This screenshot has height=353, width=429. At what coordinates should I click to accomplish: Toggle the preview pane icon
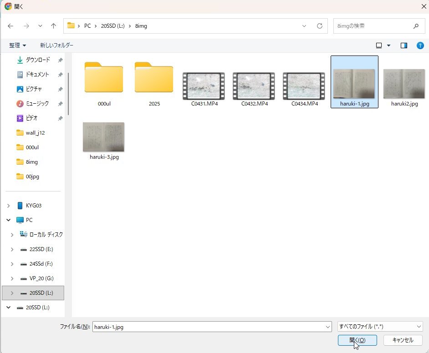[403, 45]
